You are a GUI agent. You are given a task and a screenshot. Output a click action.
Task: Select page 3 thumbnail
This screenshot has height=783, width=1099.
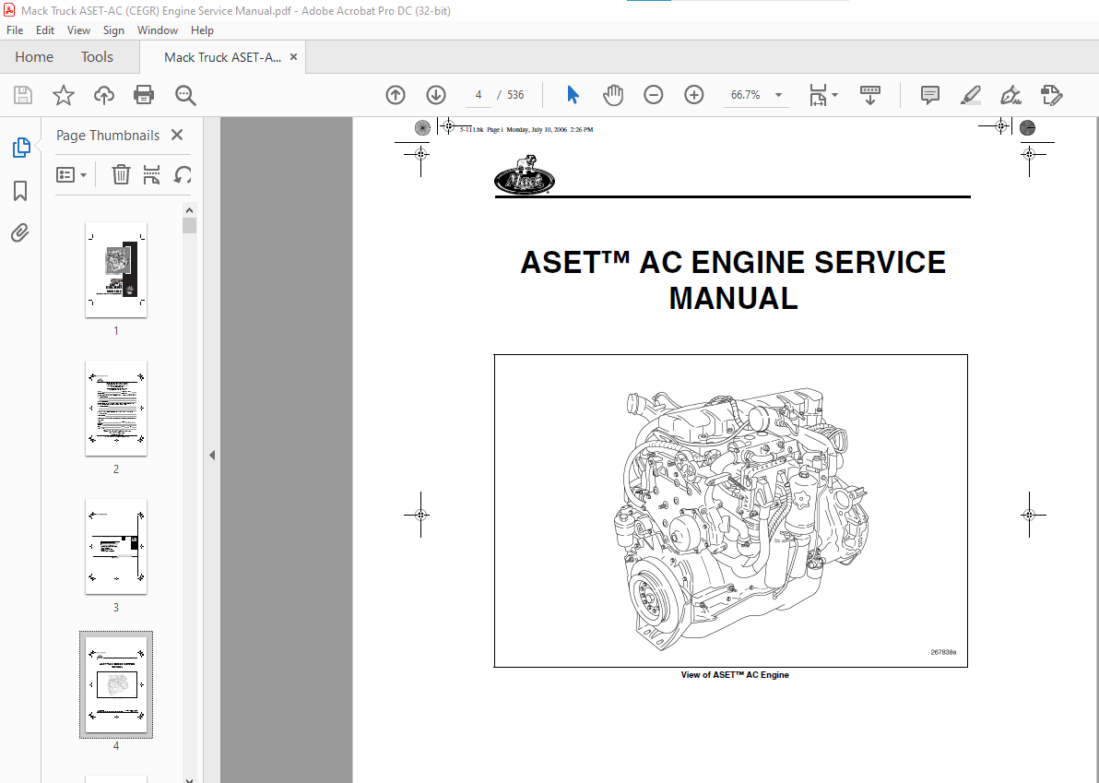[x=116, y=547]
